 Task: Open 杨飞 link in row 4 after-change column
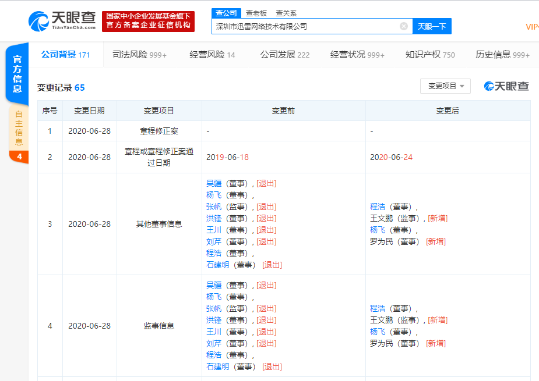tap(378, 332)
